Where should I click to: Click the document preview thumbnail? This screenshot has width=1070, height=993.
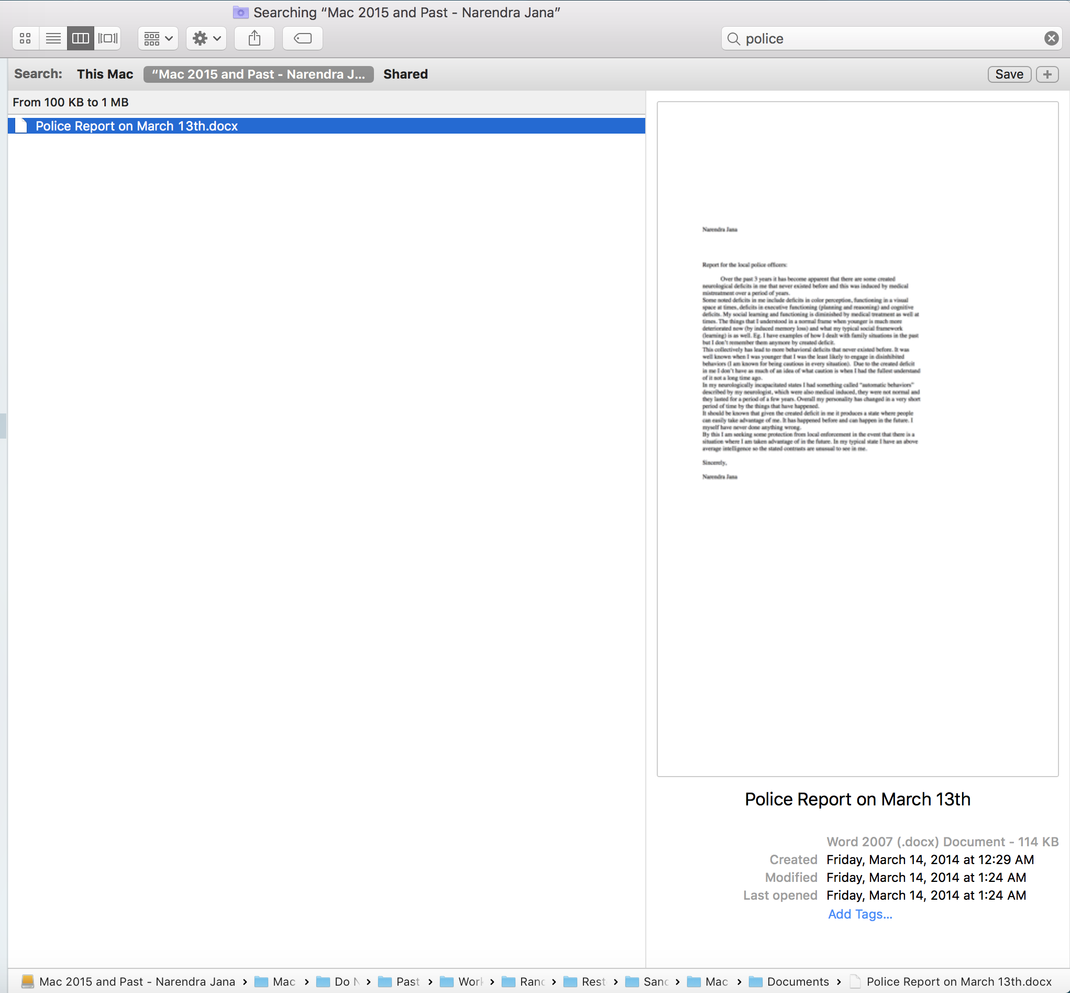(x=857, y=438)
